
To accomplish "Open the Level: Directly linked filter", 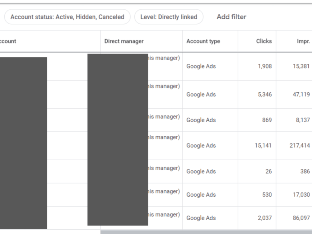I will 169,17.
